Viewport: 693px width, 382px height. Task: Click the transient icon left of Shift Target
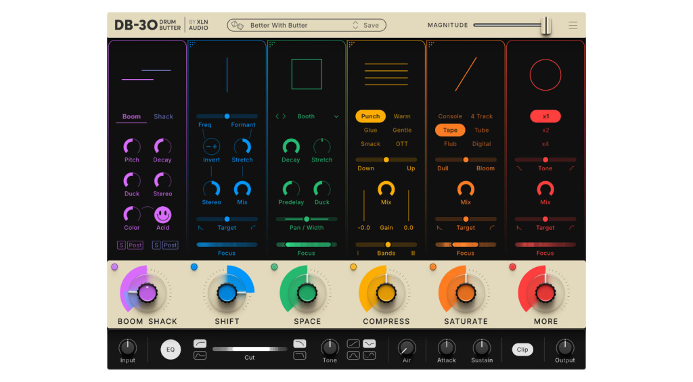coord(200,228)
